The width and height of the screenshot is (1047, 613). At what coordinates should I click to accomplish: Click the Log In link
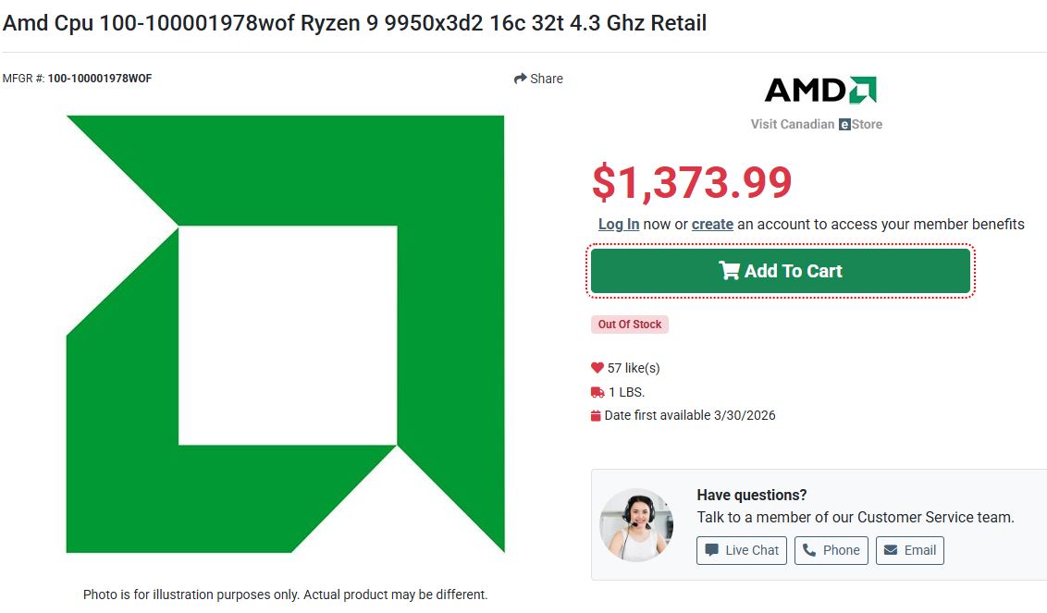[619, 224]
